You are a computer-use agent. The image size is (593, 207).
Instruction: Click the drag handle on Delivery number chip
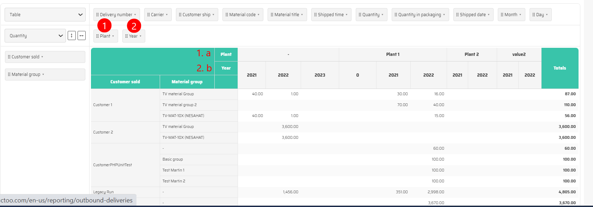(98, 15)
